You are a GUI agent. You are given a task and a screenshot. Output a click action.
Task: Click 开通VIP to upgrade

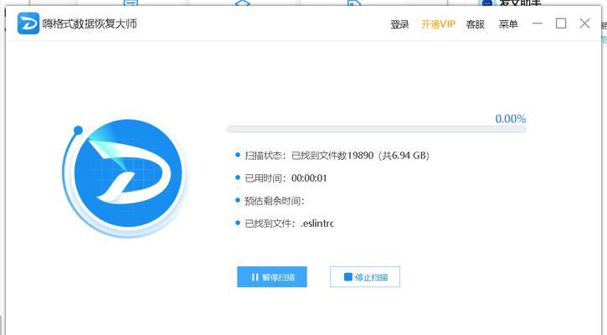point(438,24)
